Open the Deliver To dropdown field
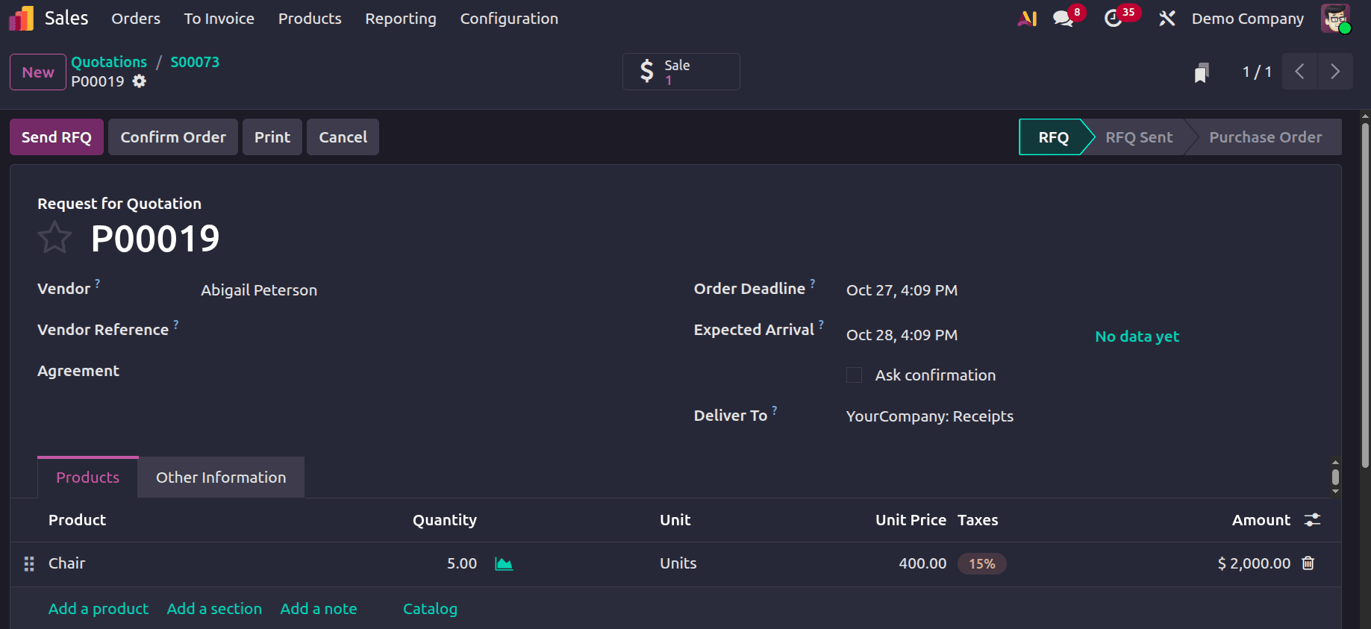 coord(930,416)
